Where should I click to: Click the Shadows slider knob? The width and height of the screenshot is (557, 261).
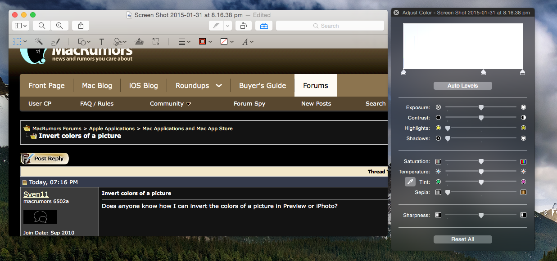tap(448, 138)
